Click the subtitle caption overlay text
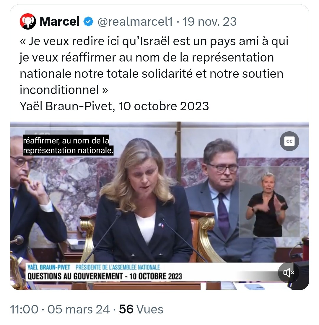The height and width of the screenshot is (325, 319). 68,145
